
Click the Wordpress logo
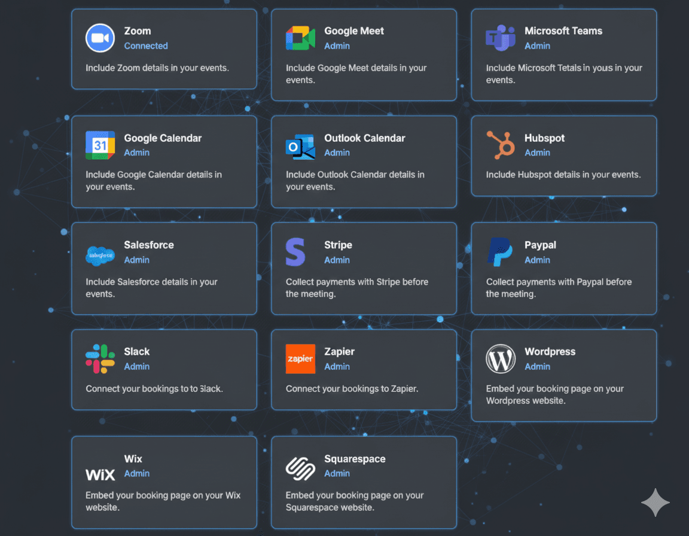click(x=500, y=358)
